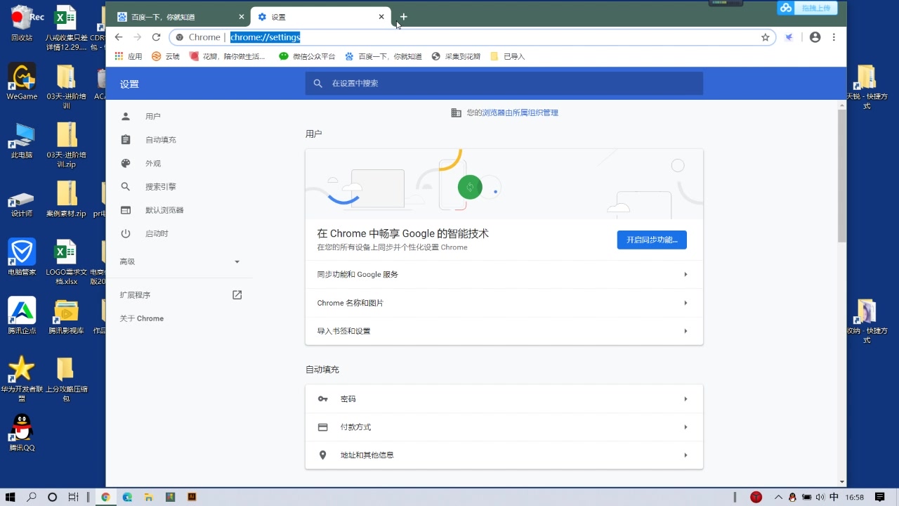Click the 拖拽上传 cloud upload widget
This screenshot has width=899, height=506.
[807, 8]
